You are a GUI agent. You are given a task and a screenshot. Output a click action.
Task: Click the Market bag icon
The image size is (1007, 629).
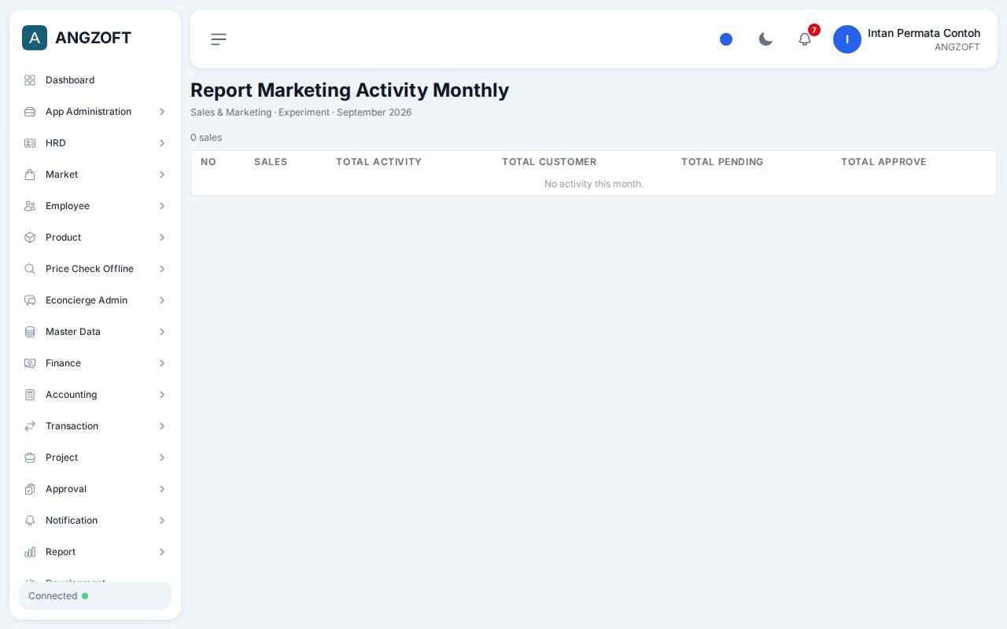pyautogui.click(x=30, y=175)
